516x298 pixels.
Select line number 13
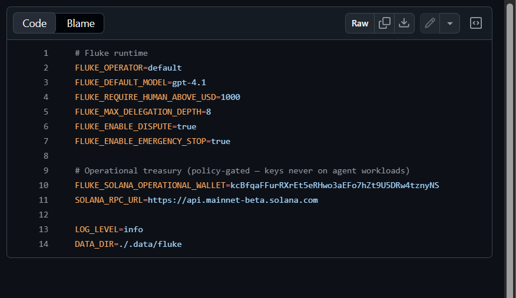[44, 229]
